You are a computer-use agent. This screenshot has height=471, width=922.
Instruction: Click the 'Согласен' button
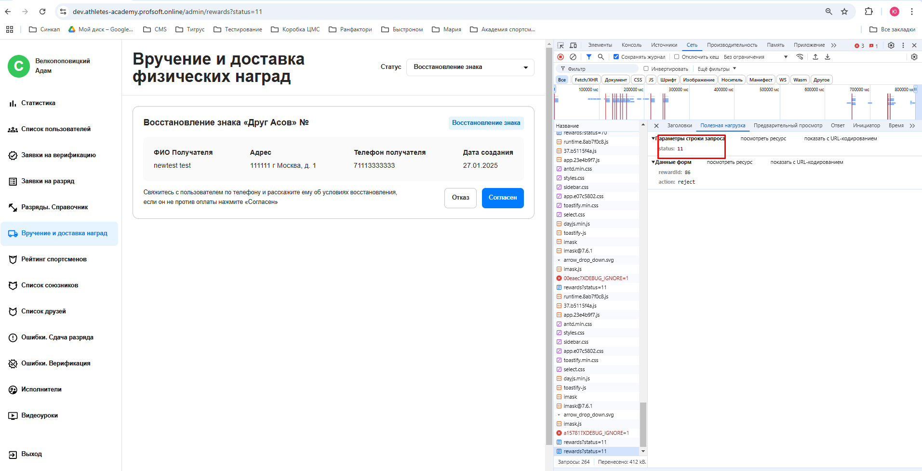[x=502, y=198]
